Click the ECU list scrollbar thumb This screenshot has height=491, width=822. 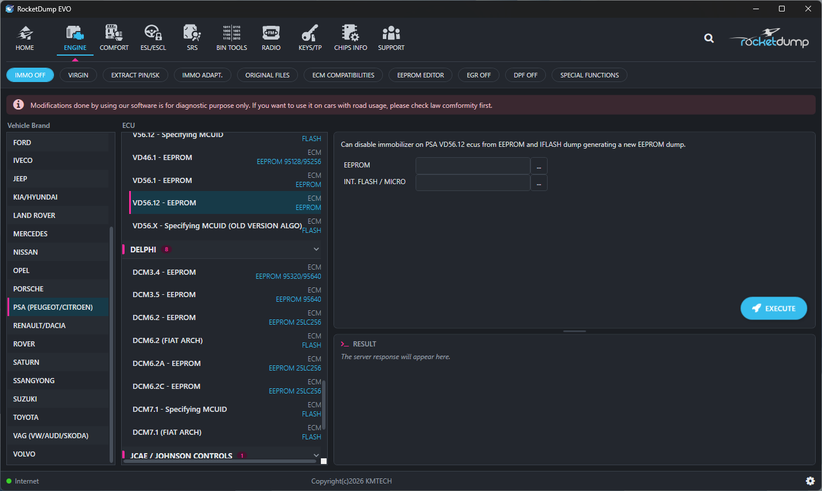point(324,404)
